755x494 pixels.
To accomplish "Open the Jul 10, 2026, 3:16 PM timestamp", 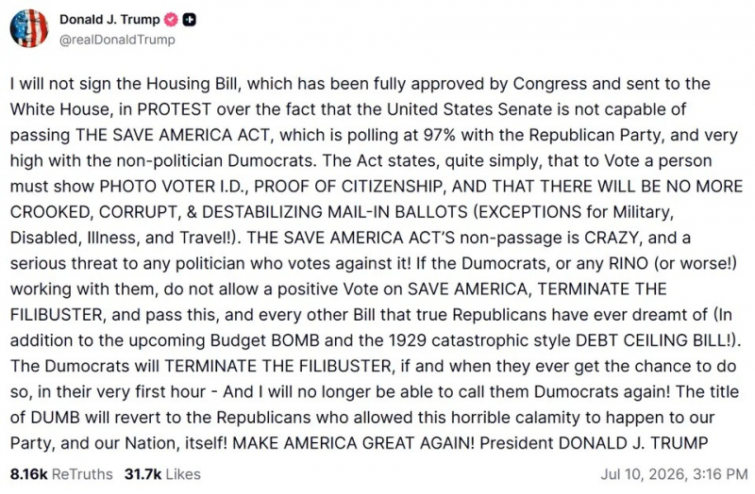I will coord(674,474).
